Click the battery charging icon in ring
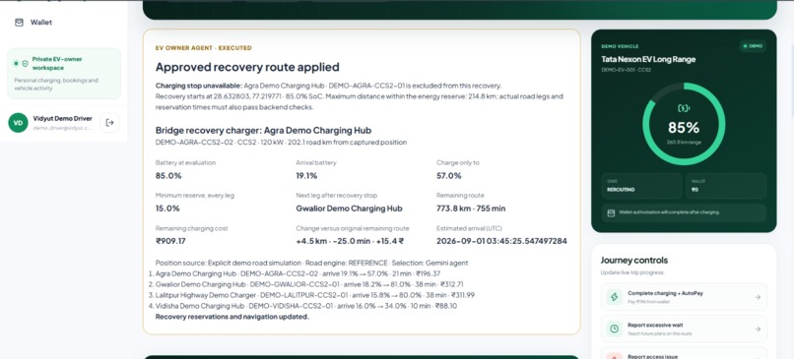Screen dimensions: 794x359 (x=684, y=108)
